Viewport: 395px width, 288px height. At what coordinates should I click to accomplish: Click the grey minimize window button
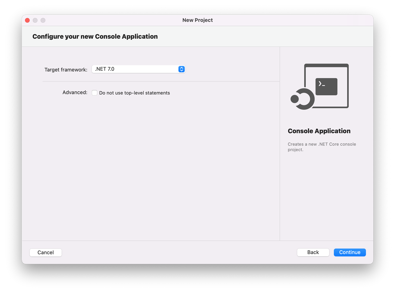point(35,20)
